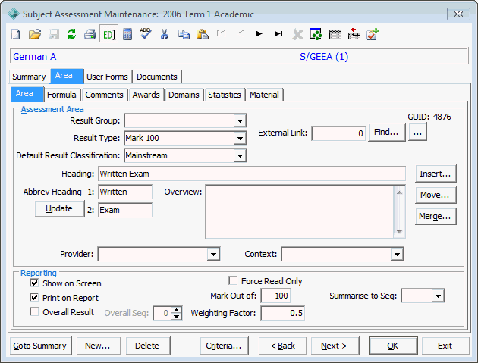Open file via the folder icon
This screenshot has height=363, width=478.
click(35, 34)
